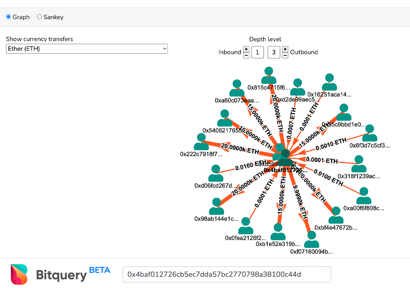The width and height of the screenshot is (410, 288).
Task: Select node 0x222c7918f7 person icon
Action: (201, 142)
